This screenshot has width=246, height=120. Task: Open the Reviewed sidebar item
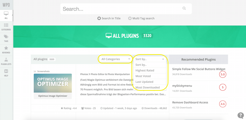pos(6,50)
